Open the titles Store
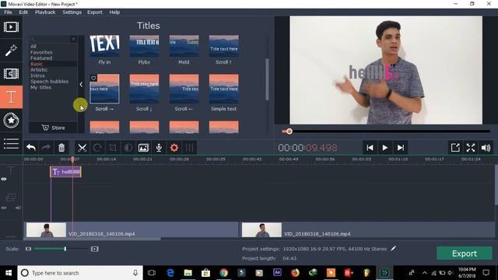The image size is (498, 280). point(53,128)
